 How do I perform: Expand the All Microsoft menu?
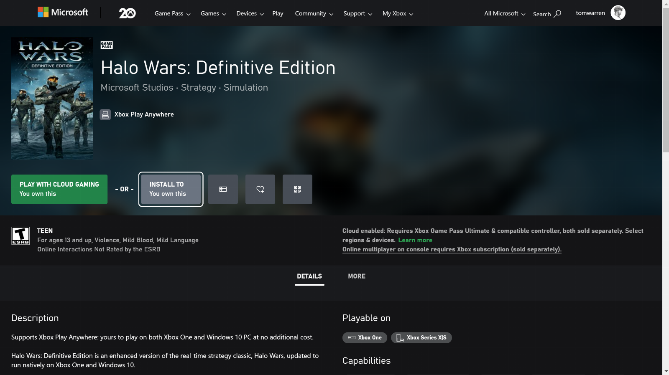click(505, 14)
